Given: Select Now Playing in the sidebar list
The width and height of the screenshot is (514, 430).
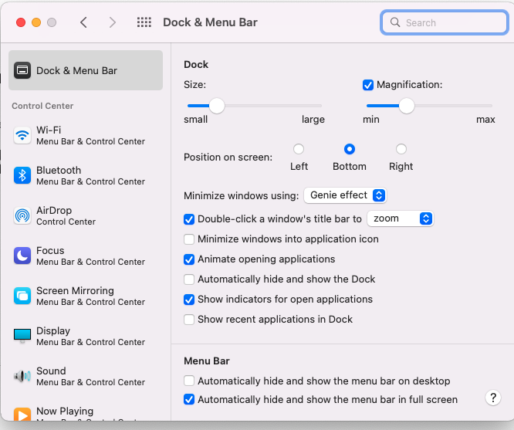Looking at the screenshot, I should pos(86,412).
